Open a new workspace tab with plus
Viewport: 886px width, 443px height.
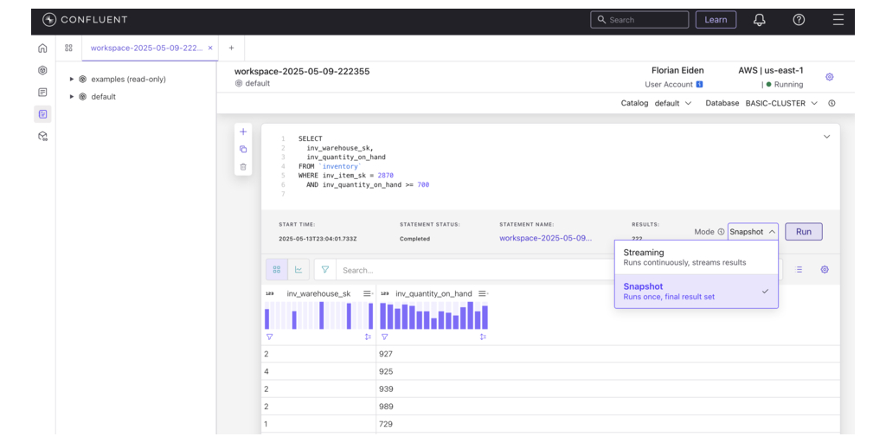pyautogui.click(x=231, y=48)
